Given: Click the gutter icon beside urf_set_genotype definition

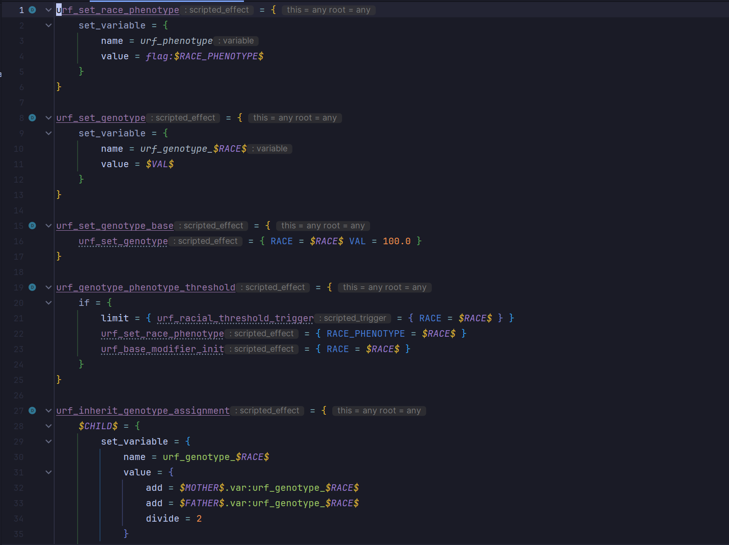Looking at the screenshot, I should click(x=32, y=118).
